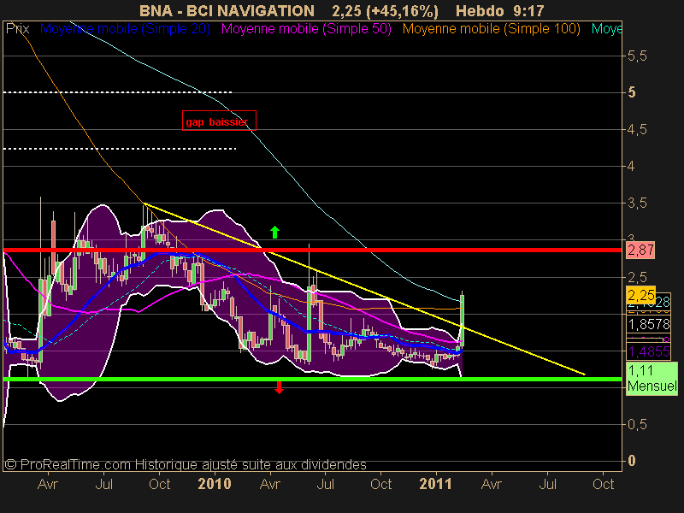
Task: Select the "Moyenne mobile (Simple 50)" legend
Action: click(306, 29)
